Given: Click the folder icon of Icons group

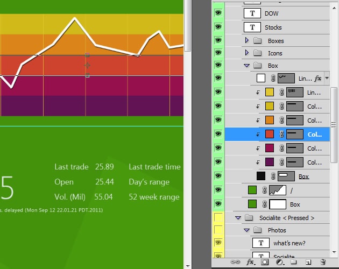Looking at the screenshot, I should click(x=258, y=53).
